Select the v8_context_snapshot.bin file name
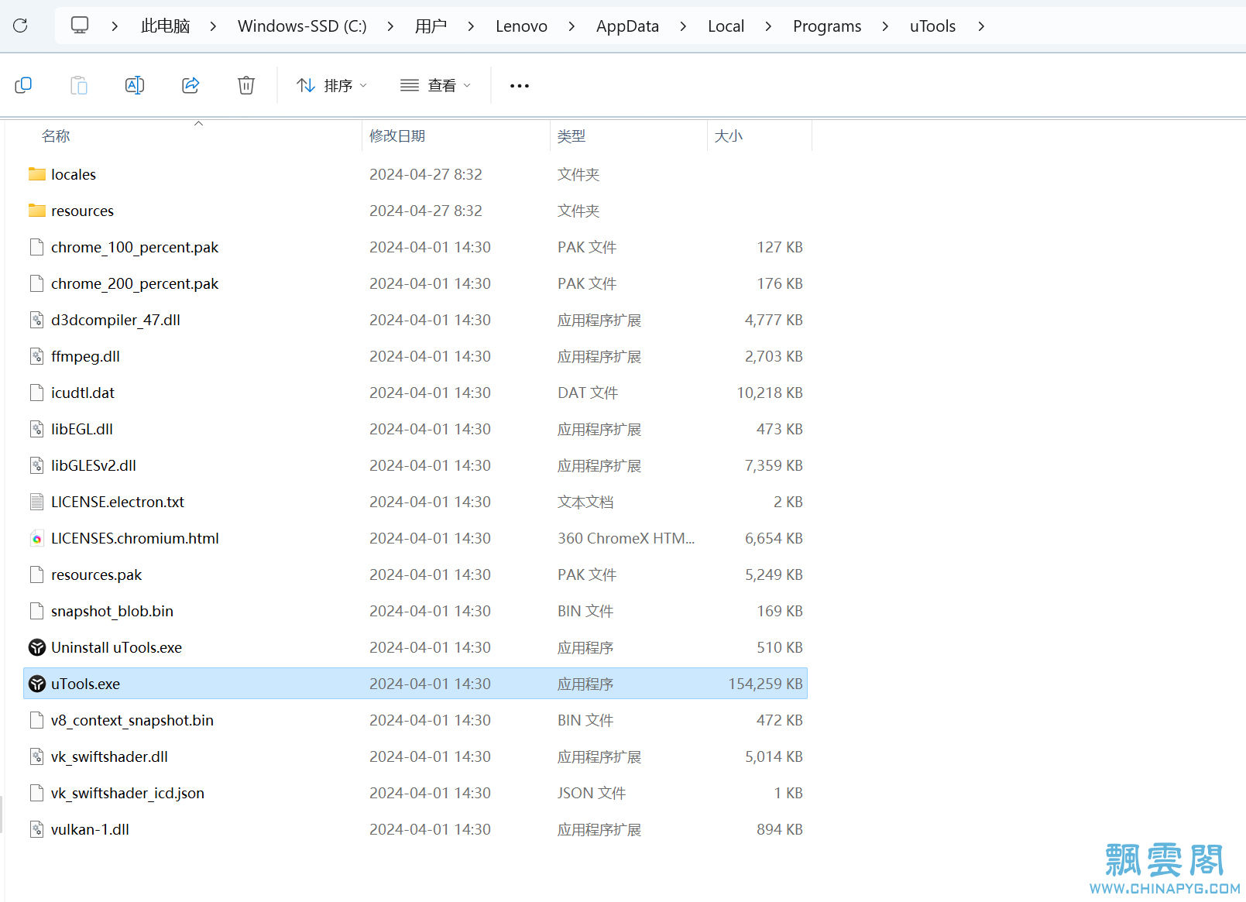The width and height of the screenshot is (1246, 902). [132, 720]
